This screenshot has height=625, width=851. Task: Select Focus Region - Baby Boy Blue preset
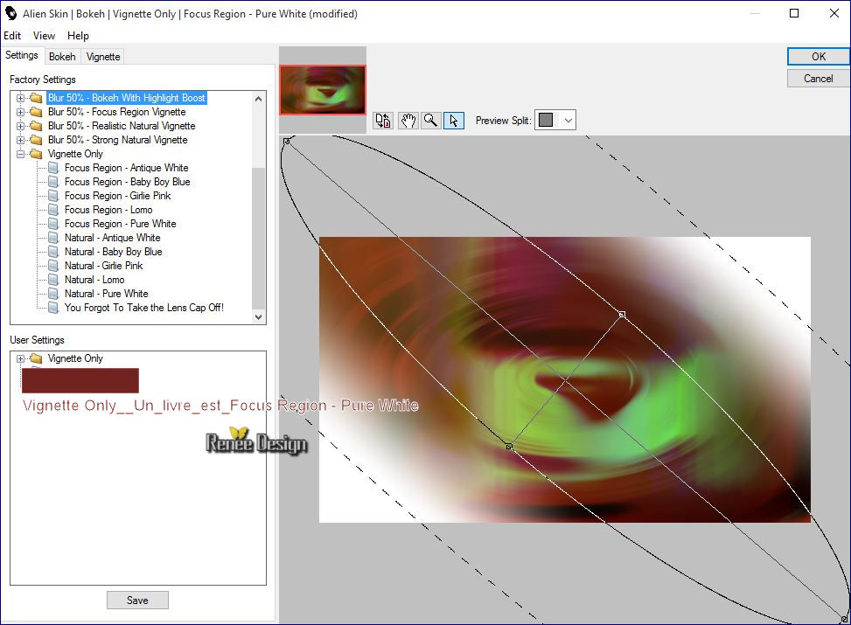click(x=128, y=182)
